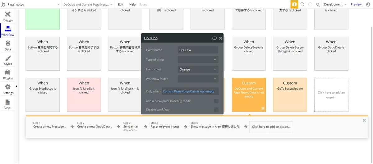Image resolution: width=373 pixels, height=164 pixels.
Task: Select the light green event card
Action: click(x=43, y=19)
